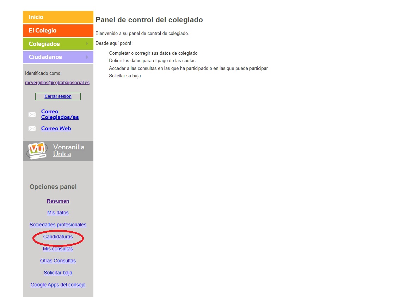Select the Colegiados menu item
The image size is (406, 297).
pyautogui.click(x=44, y=44)
